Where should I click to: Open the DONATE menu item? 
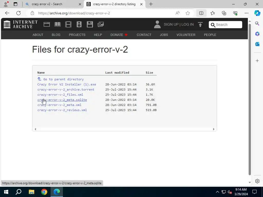point(119,35)
